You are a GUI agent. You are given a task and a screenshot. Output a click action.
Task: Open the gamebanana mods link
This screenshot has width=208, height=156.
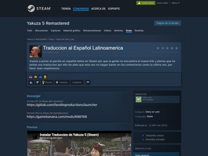point(57,117)
